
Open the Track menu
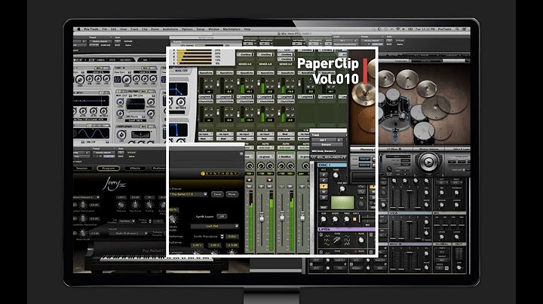point(134,29)
